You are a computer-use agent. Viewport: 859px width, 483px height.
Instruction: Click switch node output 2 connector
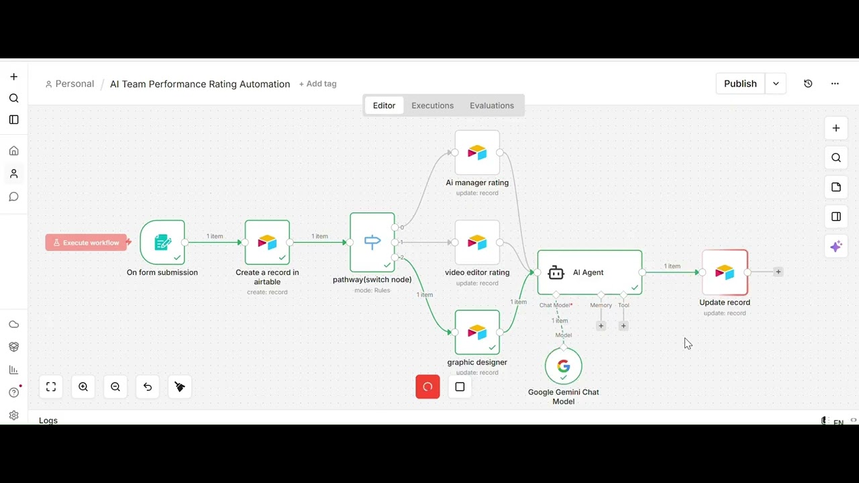pos(395,257)
